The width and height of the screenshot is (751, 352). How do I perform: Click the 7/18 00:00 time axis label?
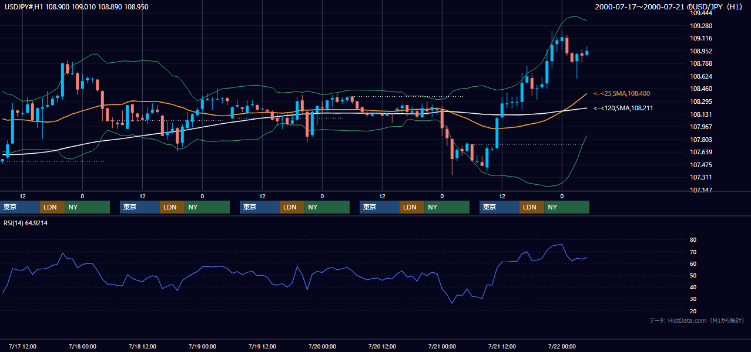(82, 346)
